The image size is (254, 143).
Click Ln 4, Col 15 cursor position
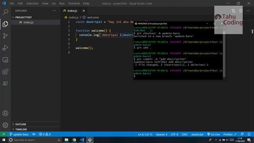(145, 134)
